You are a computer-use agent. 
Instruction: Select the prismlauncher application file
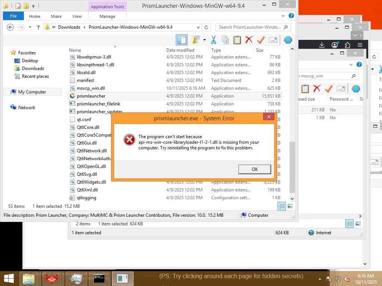[175, 96]
